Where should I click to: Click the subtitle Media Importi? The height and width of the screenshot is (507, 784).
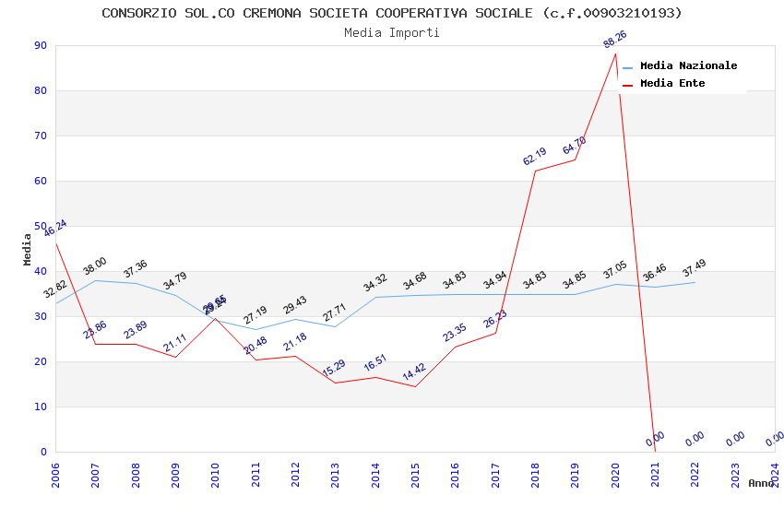click(392, 32)
